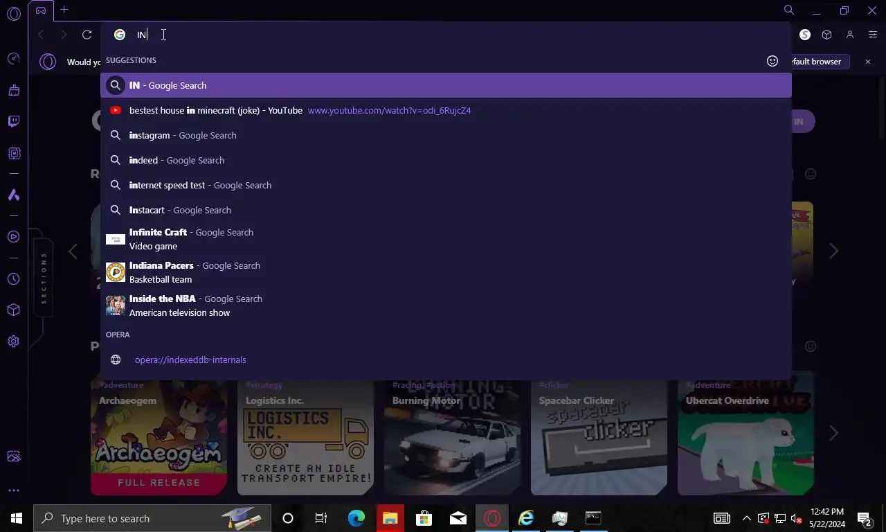This screenshot has width=886, height=532.
Task: Choose the internet speed test suggestion
Action: (x=446, y=185)
